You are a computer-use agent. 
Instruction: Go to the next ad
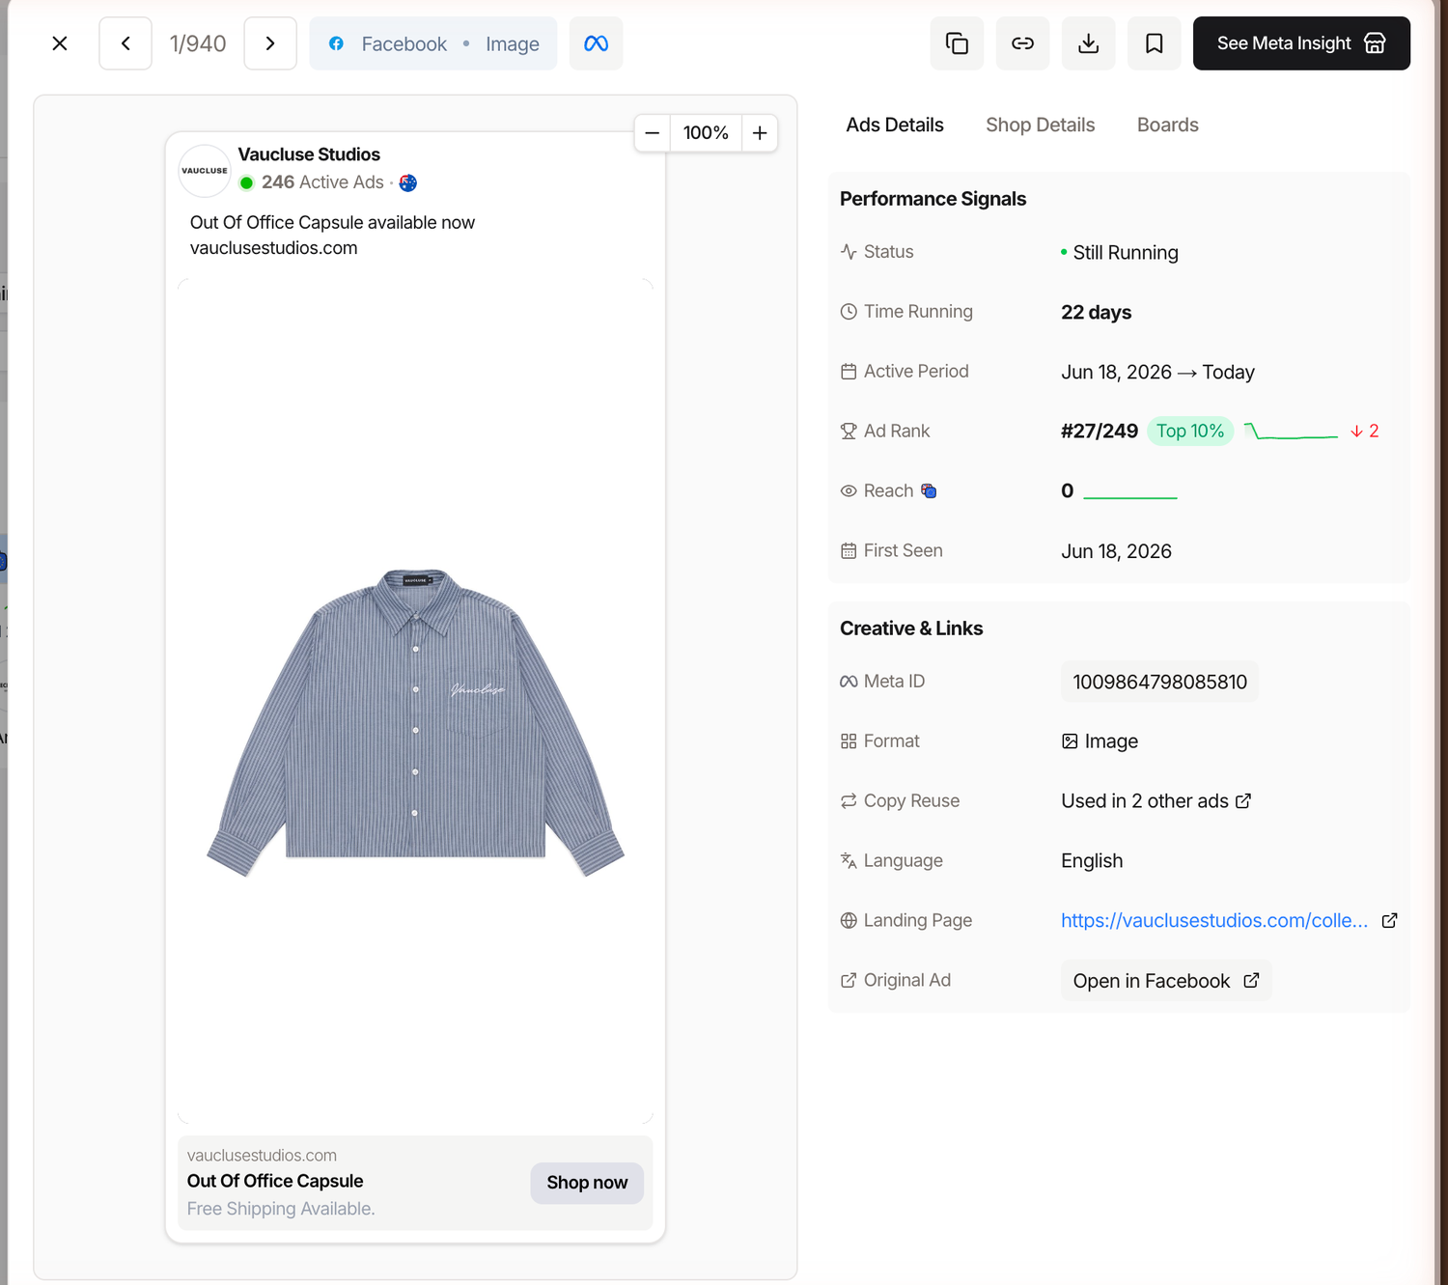point(270,43)
